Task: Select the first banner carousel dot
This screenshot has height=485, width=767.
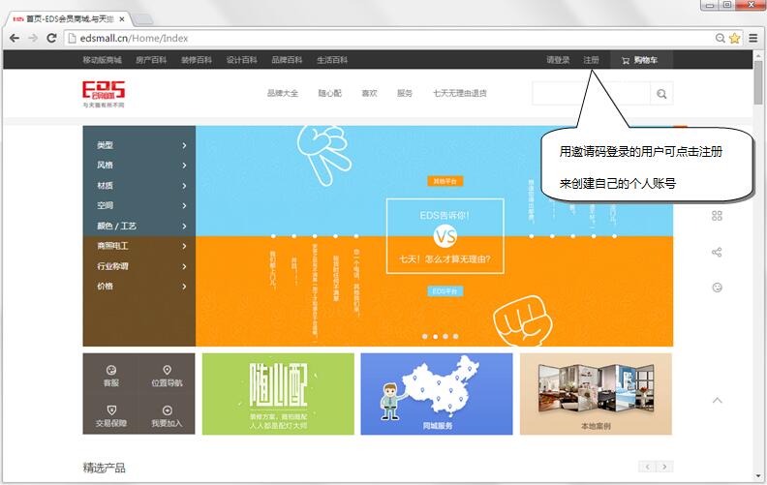Action: pos(424,336)
